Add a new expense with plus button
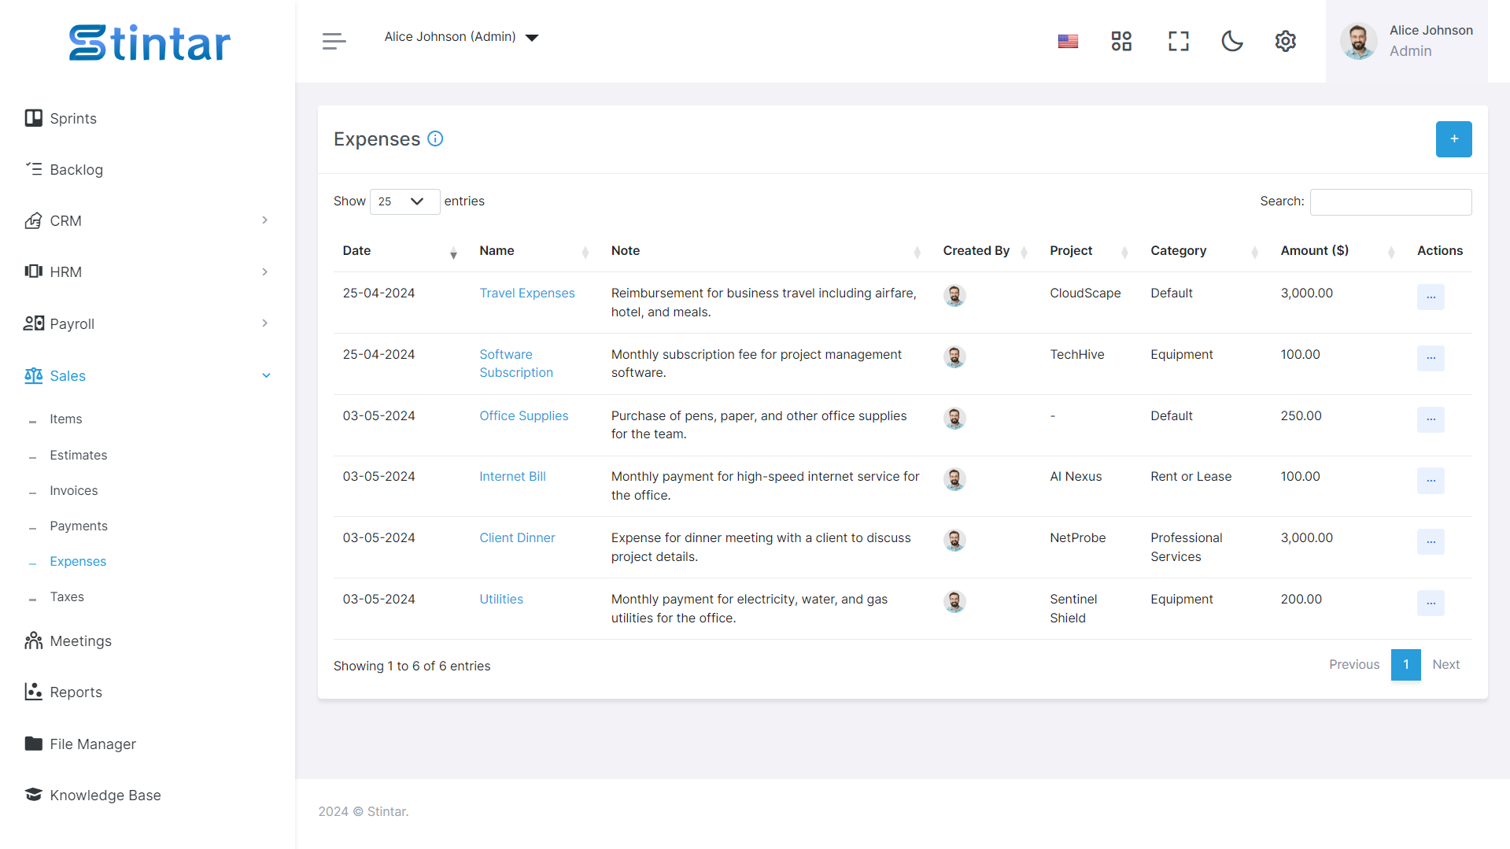Image resolution: width=1510 pixels, height=849 pixels. pos(1453,139)
